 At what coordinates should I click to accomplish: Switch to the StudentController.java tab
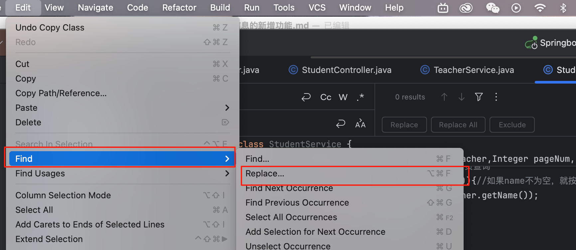pos(346,70)
